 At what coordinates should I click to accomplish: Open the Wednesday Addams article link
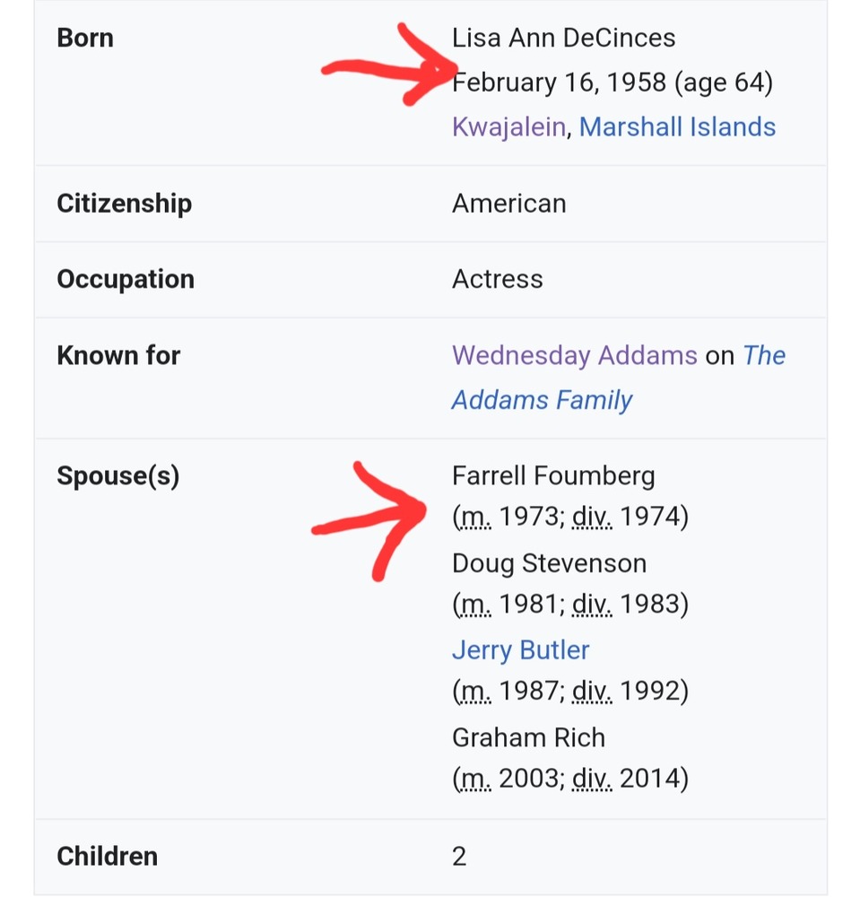574,356
